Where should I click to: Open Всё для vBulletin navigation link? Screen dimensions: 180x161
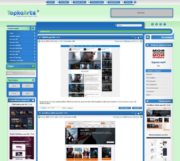(15, 45)
